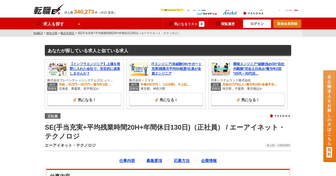This screenshot has width=336, height=176.
Task: Open the ITエンジニア/未経験OK job link
Action: [x=177, y=69]
